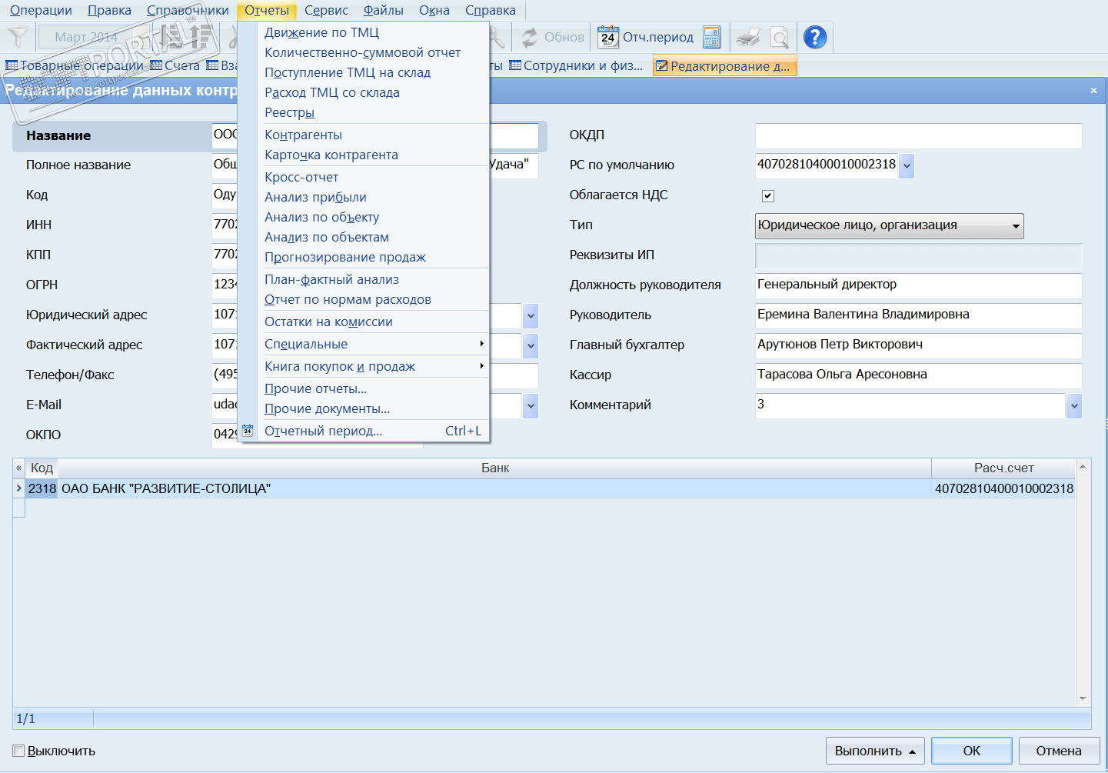Launch the calculator icon in the toolbar
This screenshot has width=1108, height=773.
tap(712, 37)
